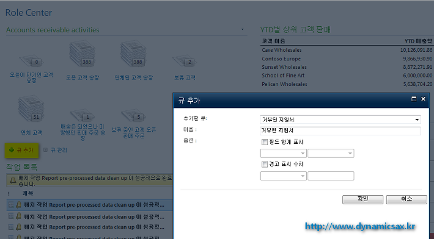Image resolution: width=434 pixels, height=239 pixels.
Task: Open the on-hold open sales orders cue icon showing 5
Action: point(134,115)
